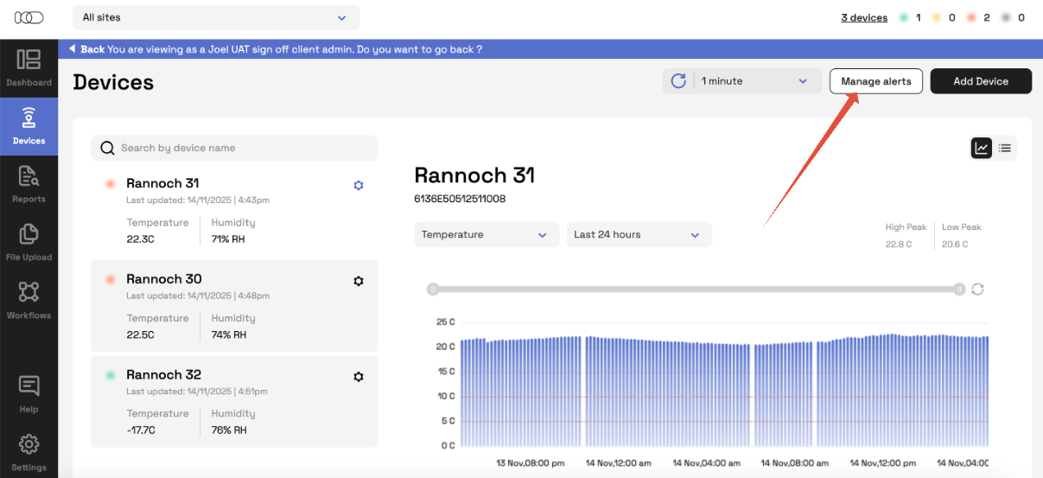Viewport: 1043px width, 478px height.
Task: Switch to list view
Action: coord(1005,148)
